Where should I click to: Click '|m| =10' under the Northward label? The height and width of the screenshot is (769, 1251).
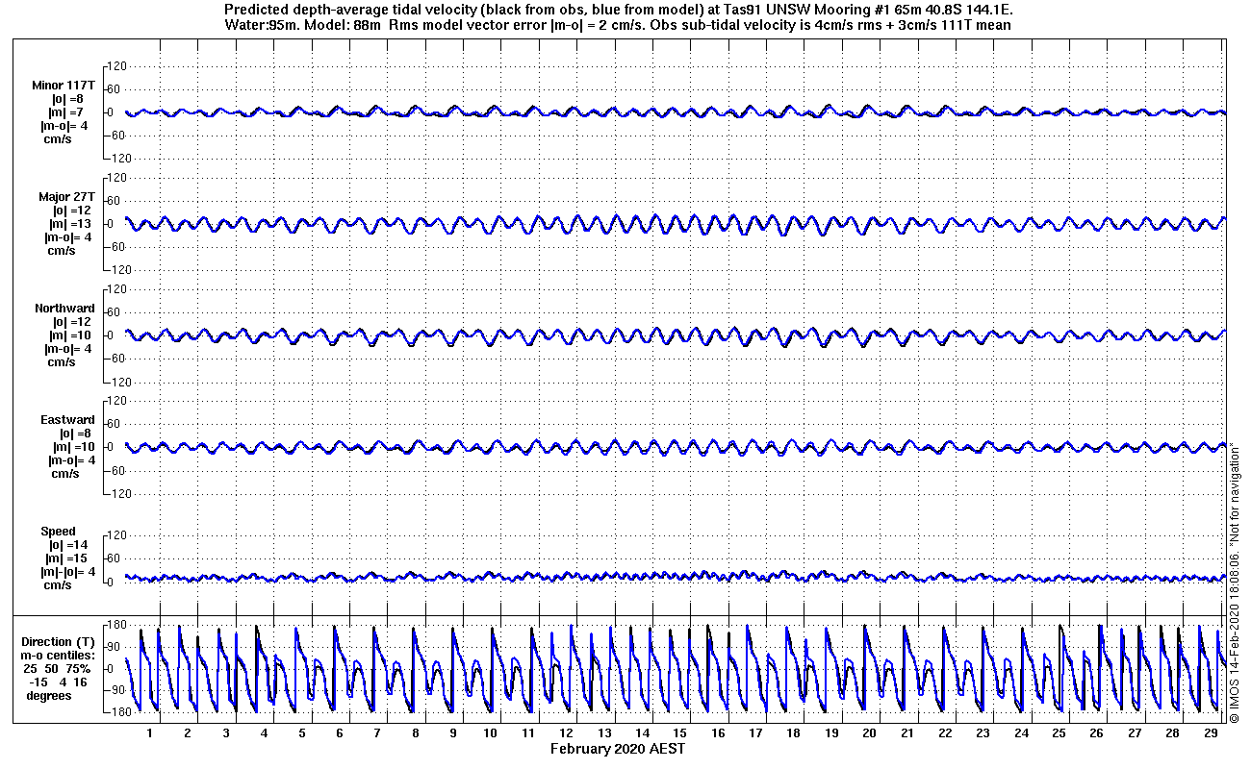pos(68,335)
